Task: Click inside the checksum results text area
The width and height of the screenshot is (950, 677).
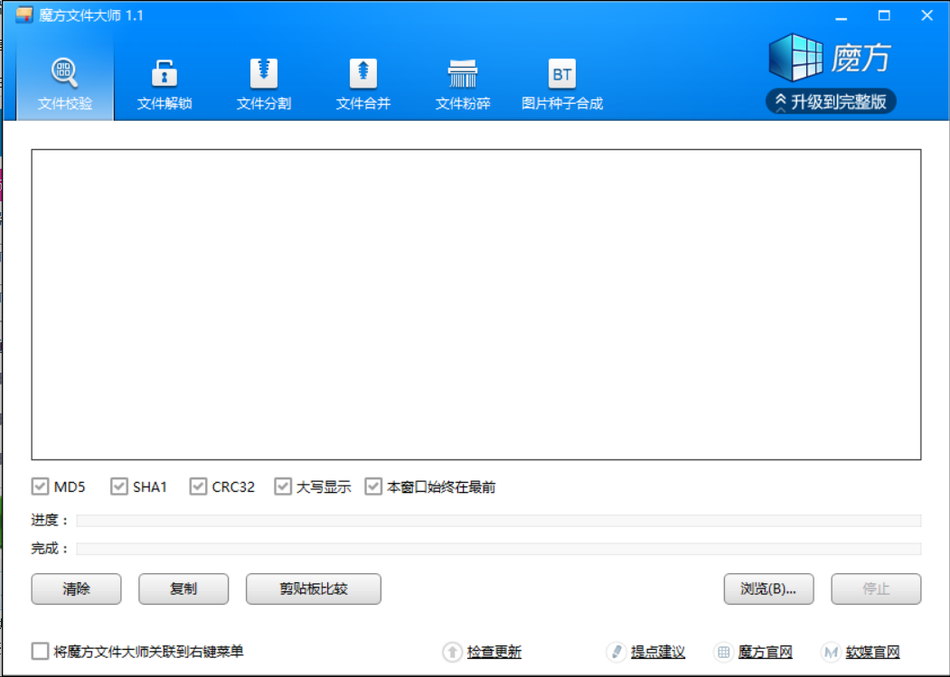Action: click(x=476, y=304)
